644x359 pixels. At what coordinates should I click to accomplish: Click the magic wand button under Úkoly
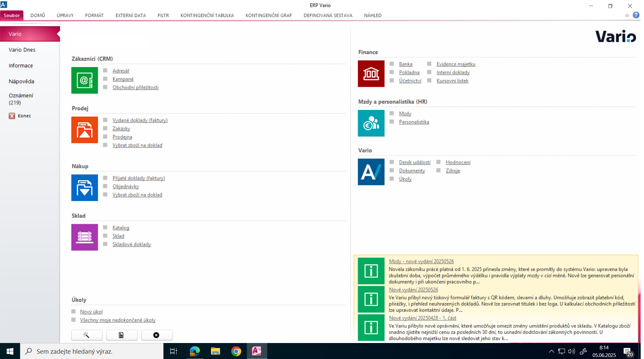[87, 335]
